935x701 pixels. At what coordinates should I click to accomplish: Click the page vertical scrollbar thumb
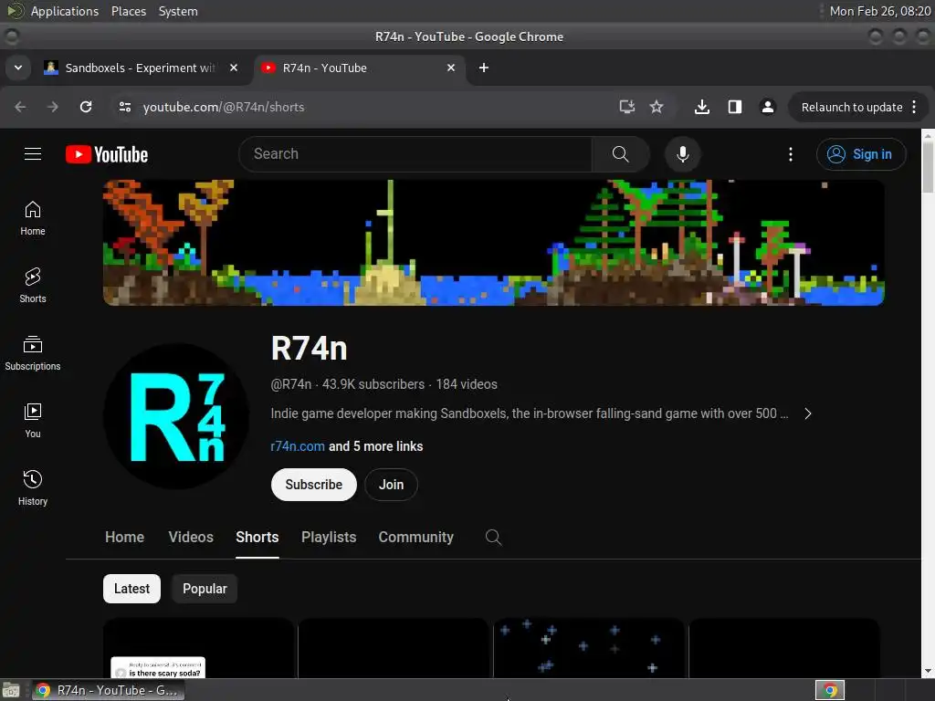tap(928, 167)
